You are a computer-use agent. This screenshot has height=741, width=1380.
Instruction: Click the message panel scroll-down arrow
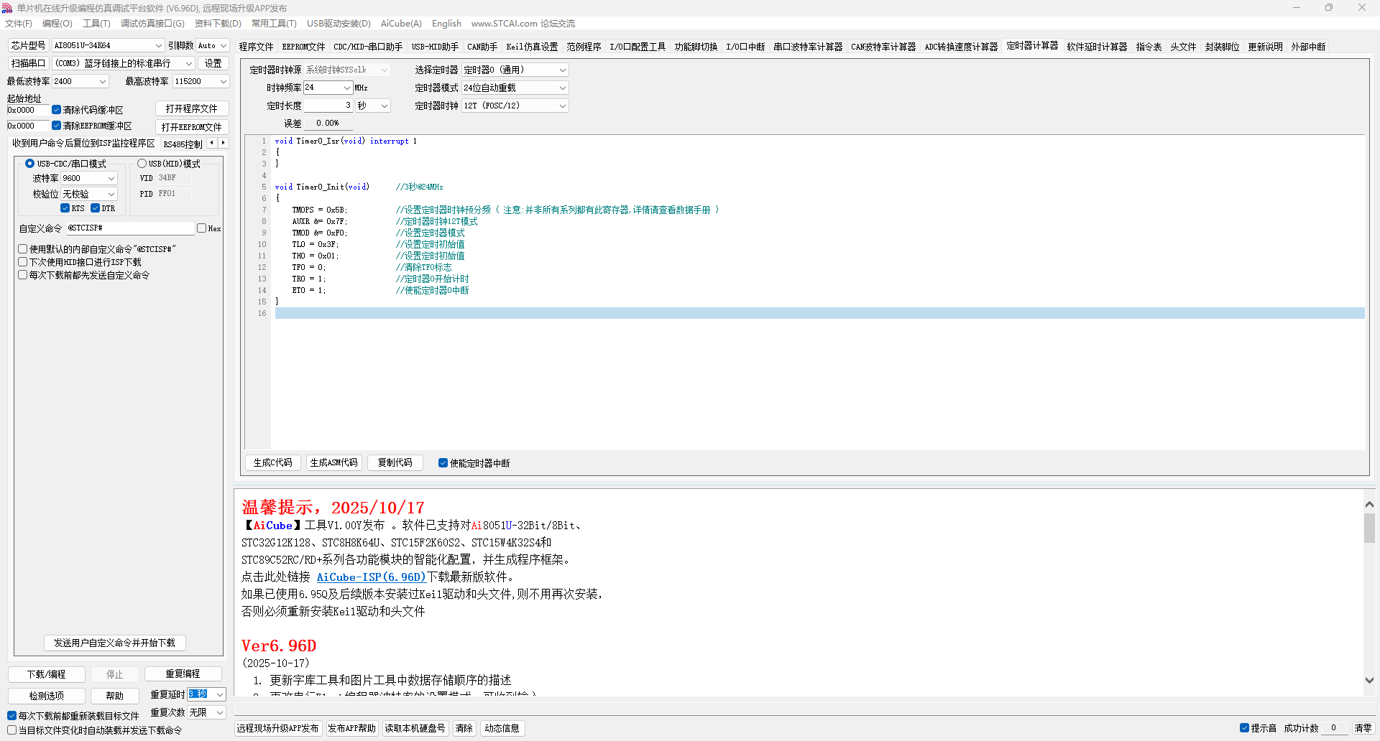(x=1369, y=680)
